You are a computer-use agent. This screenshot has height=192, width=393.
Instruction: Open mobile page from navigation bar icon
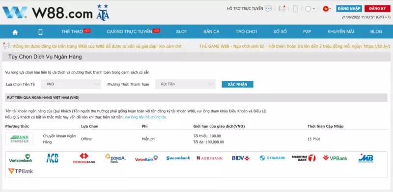click(x=40, y=32)
